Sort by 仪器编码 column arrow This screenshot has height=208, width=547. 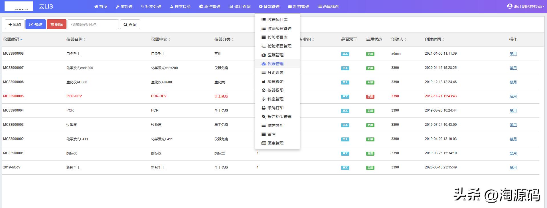(x=21, y=40)
